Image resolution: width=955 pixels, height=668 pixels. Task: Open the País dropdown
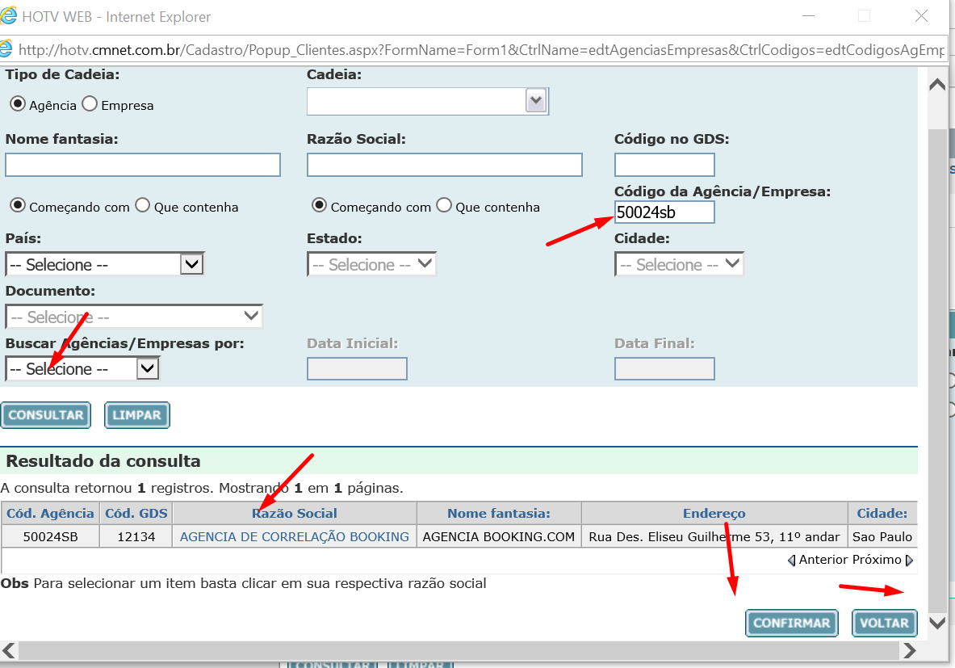105,264
